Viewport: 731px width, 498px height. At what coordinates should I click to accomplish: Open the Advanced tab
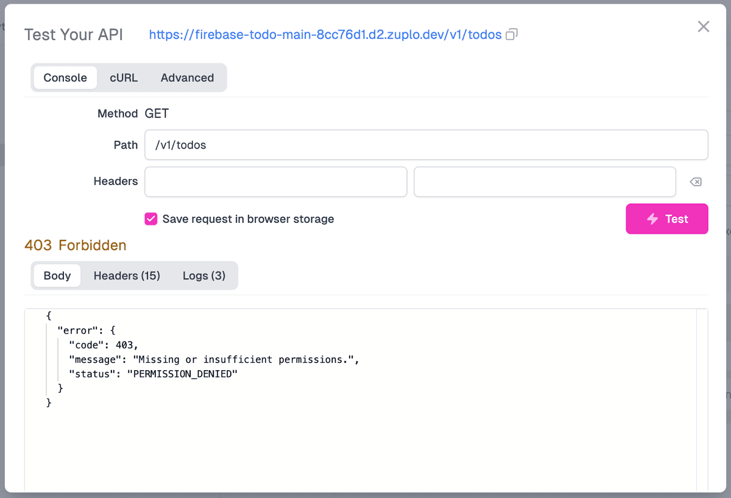click(187, 77)
